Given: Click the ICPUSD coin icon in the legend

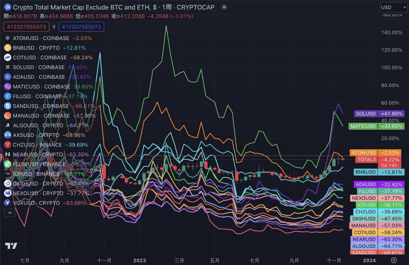Looking at the screenshot, I should click(x=7, y=174).
